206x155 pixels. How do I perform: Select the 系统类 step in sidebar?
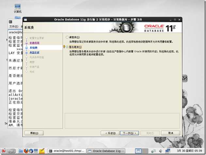[34, 48]
